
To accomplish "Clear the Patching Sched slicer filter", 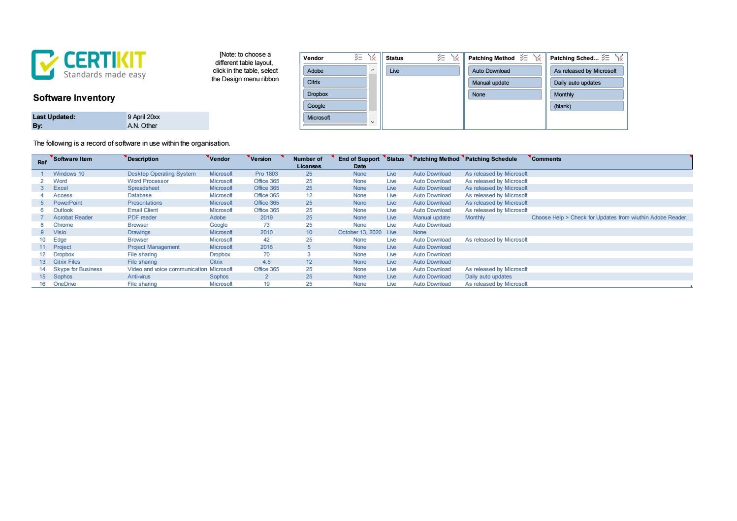I will (x=619, y=58).
